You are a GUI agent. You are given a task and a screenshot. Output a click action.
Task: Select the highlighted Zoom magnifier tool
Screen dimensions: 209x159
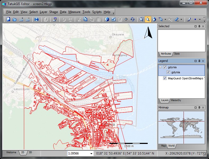click(x=148, y=19)
